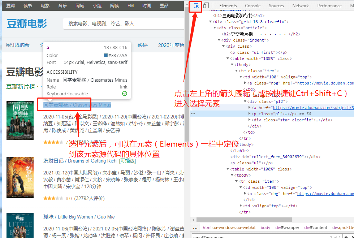Open 小组 in the top navigation bar

(97, 6)
